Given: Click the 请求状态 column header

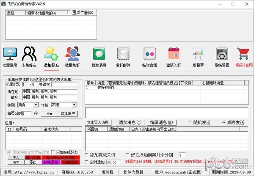Looking at the screenshot, I should [56, 129].
